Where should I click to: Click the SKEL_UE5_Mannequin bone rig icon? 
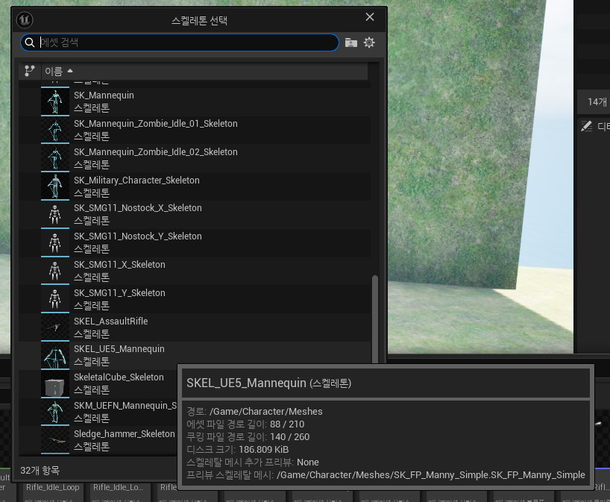coord(54,355)
